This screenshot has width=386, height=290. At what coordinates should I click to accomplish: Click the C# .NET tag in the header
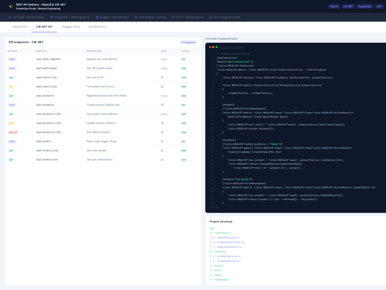(348, 7)
